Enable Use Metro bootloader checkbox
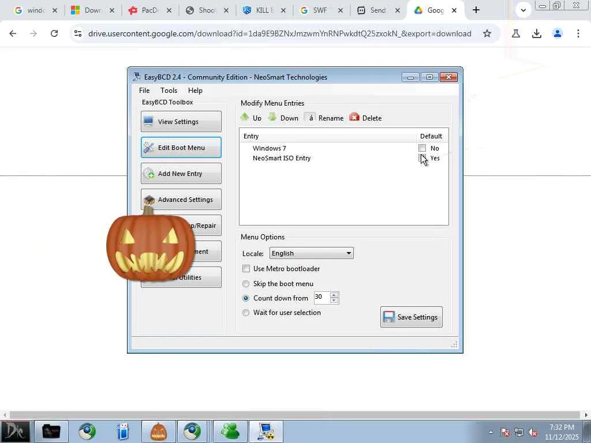 [x=246, y=269]
